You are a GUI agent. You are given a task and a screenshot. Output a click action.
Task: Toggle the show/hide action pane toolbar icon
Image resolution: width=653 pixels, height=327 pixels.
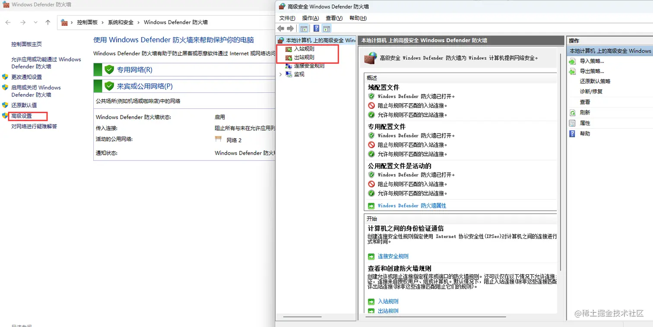tap(327, 29)
